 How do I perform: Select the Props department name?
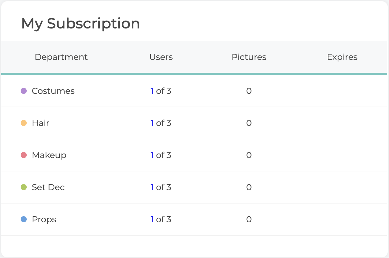(x=44, y=220)
